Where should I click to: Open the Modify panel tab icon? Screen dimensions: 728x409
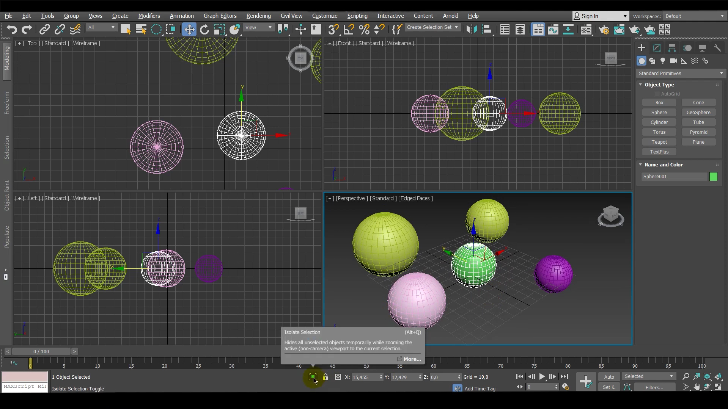coord(657,48)
